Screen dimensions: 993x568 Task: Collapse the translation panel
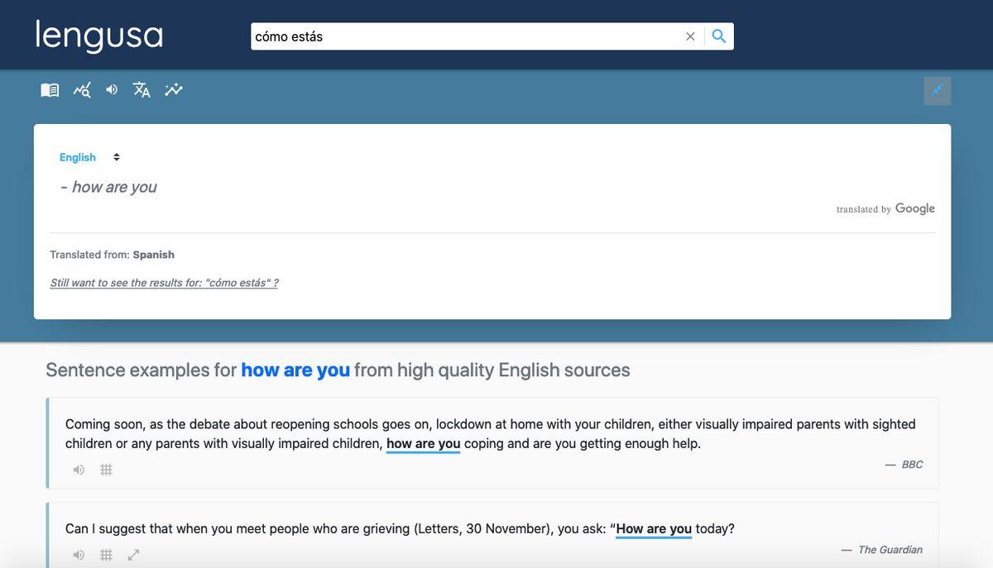click(x=937, y=91)
